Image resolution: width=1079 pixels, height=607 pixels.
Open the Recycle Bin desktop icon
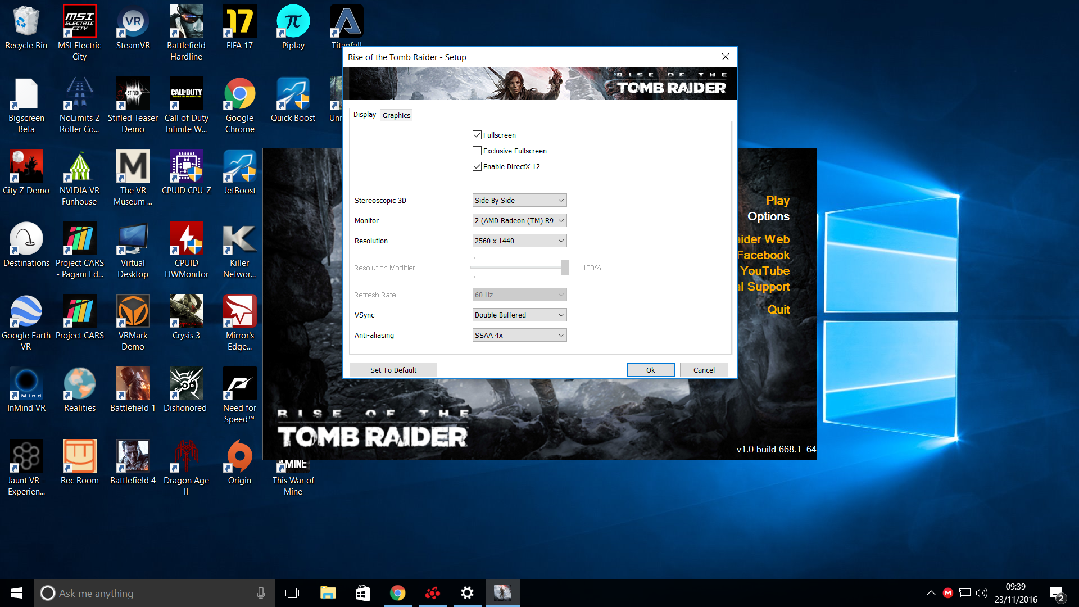click(26, 28)
